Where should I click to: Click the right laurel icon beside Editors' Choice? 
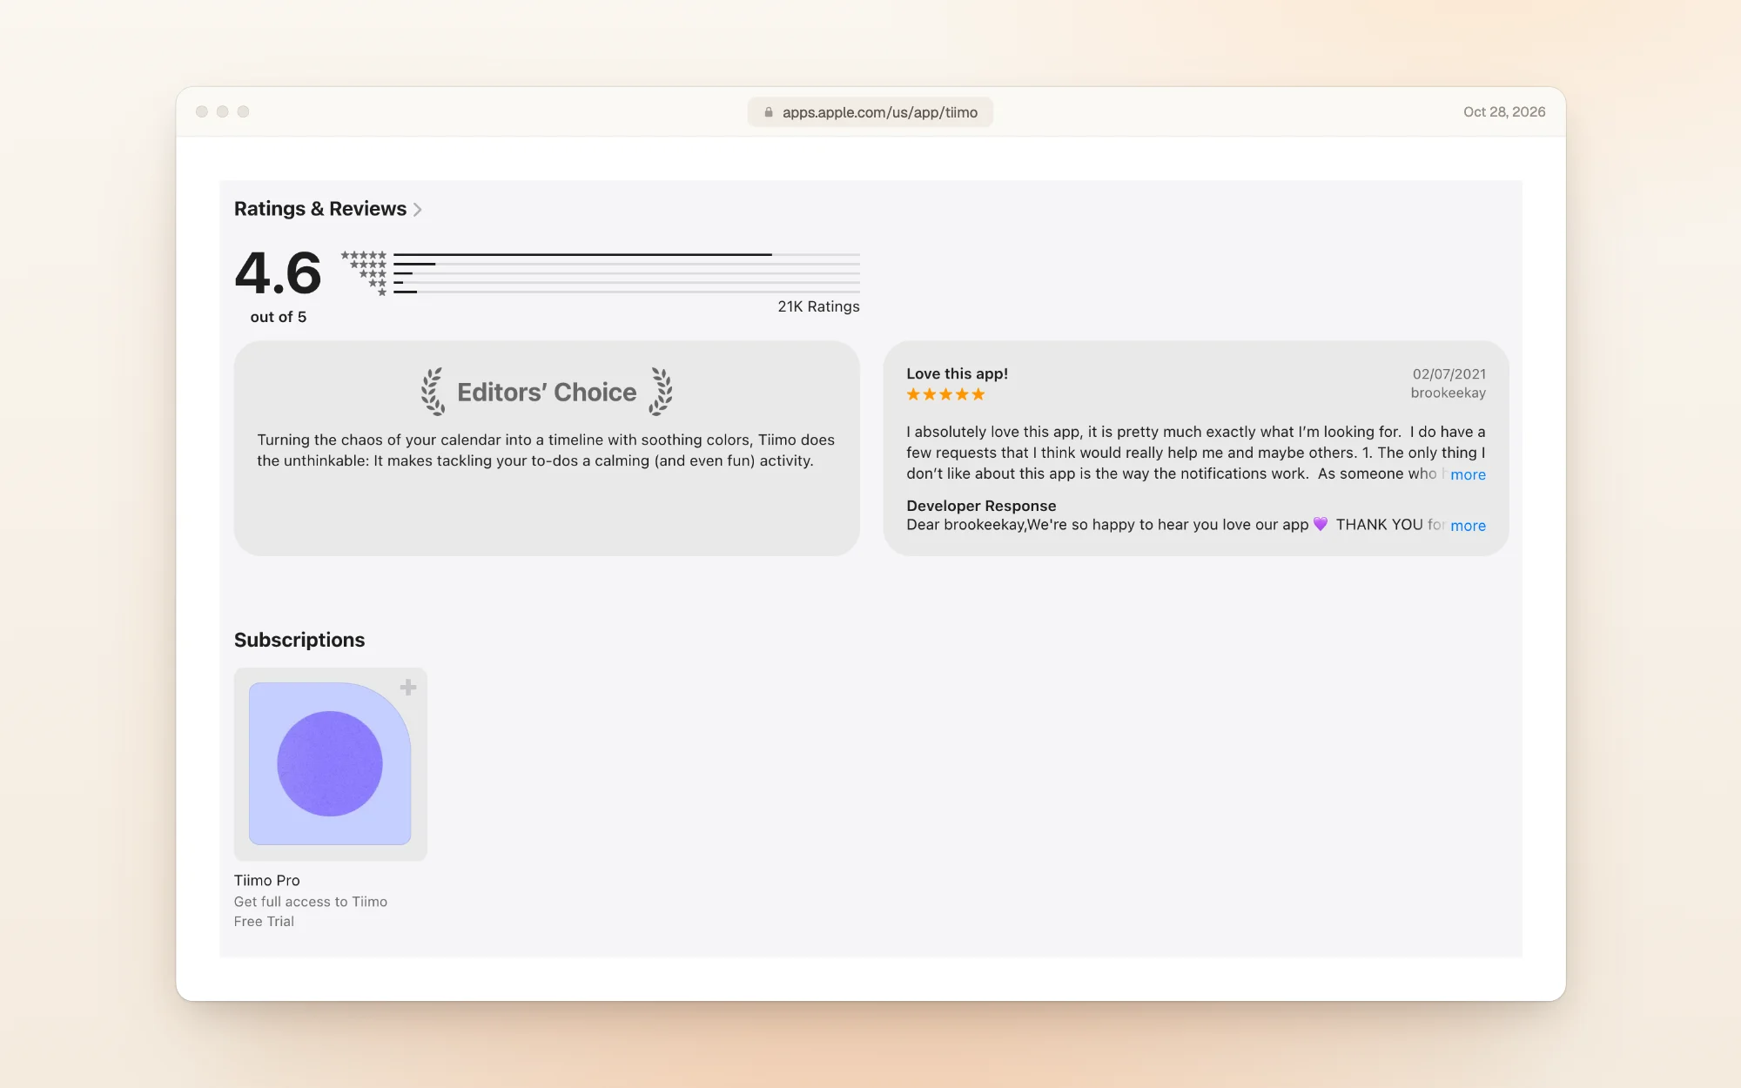pyautogui.click(x=661, y=392)
